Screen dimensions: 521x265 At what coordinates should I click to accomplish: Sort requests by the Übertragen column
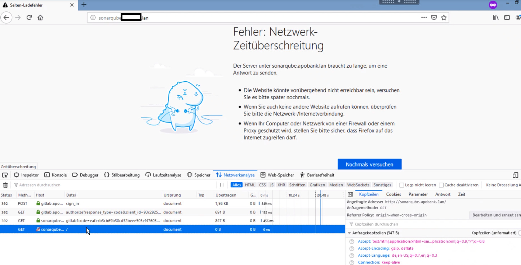tap(231, 195)
